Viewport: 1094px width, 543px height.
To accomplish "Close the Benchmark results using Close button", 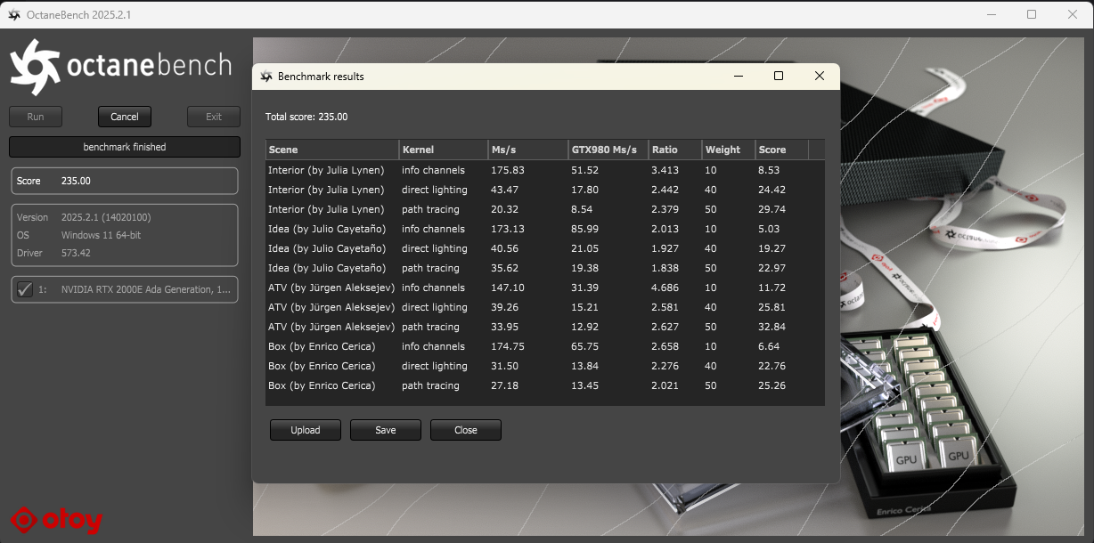I will tap(465, 430).
